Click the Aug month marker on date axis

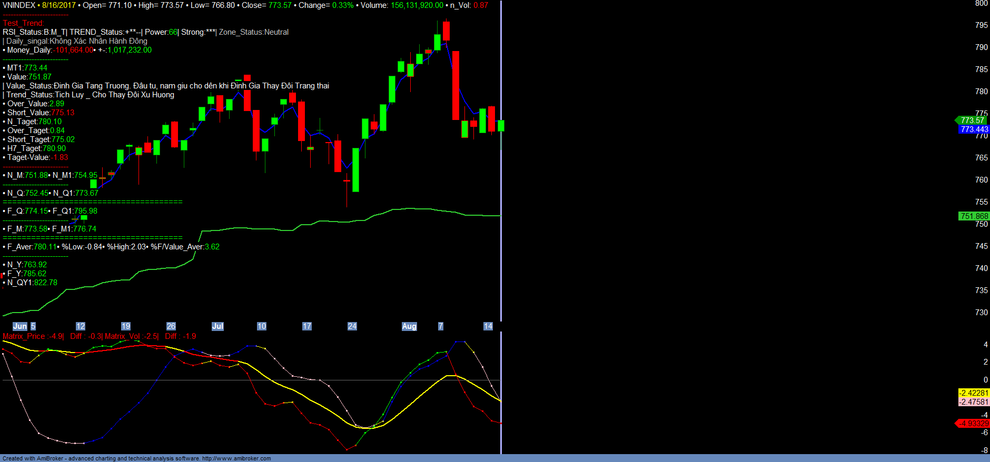coord(409,326)
